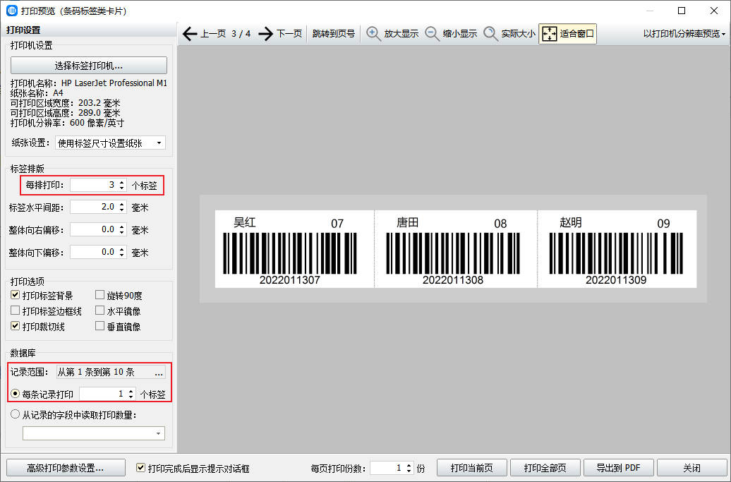The image size is (731, 482).
Task: Decrease 整体向下偏移 offset value
Action: pyautogui.click(x=121, y=255)
